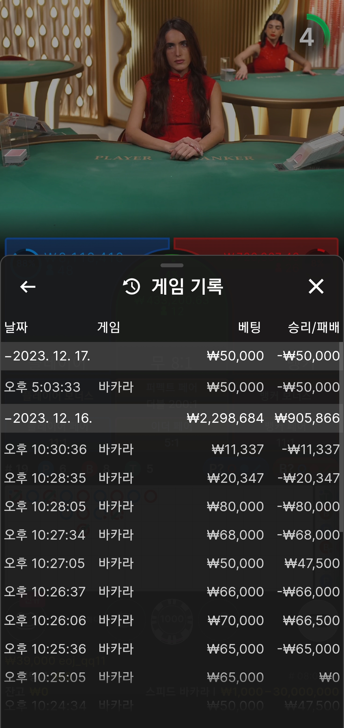Select the 베팅 column header
344x728 pixels.
click(x=249, y=327)
